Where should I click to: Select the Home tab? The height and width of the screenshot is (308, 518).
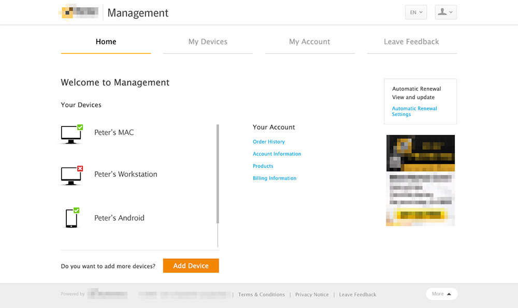106,42
